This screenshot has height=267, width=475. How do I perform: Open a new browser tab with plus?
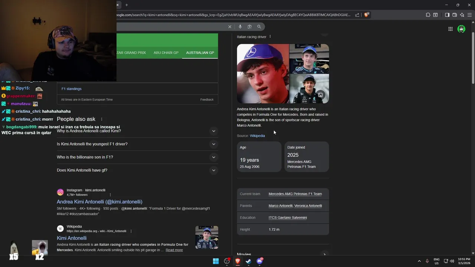(127, 5)
